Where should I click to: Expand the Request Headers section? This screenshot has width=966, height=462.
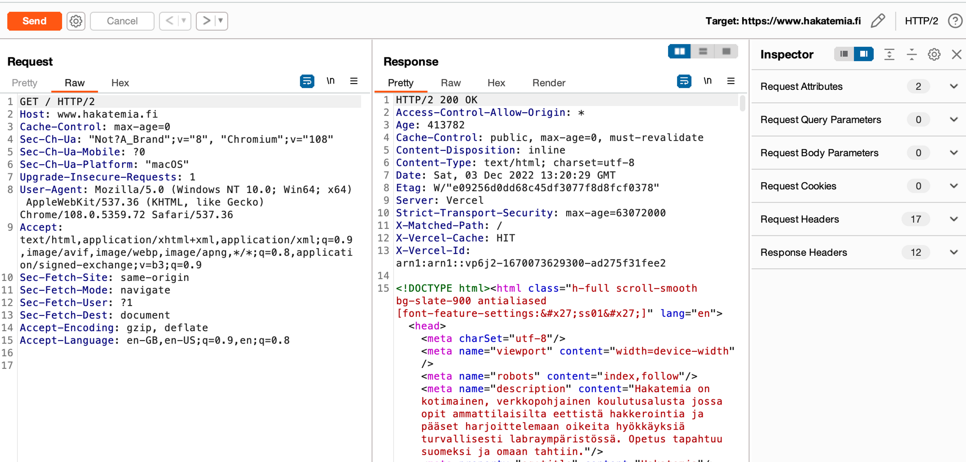pyautogui.click(x=954, y=219)
